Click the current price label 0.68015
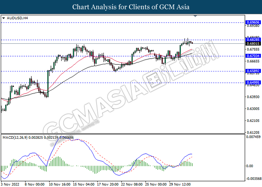The image size is (262, 187). click(253, 44)
